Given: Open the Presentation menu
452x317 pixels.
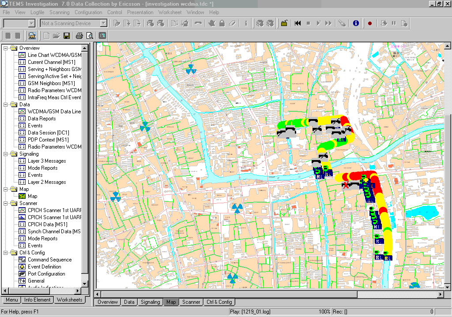Looking at the screenshot, I should tap(140, 12).
